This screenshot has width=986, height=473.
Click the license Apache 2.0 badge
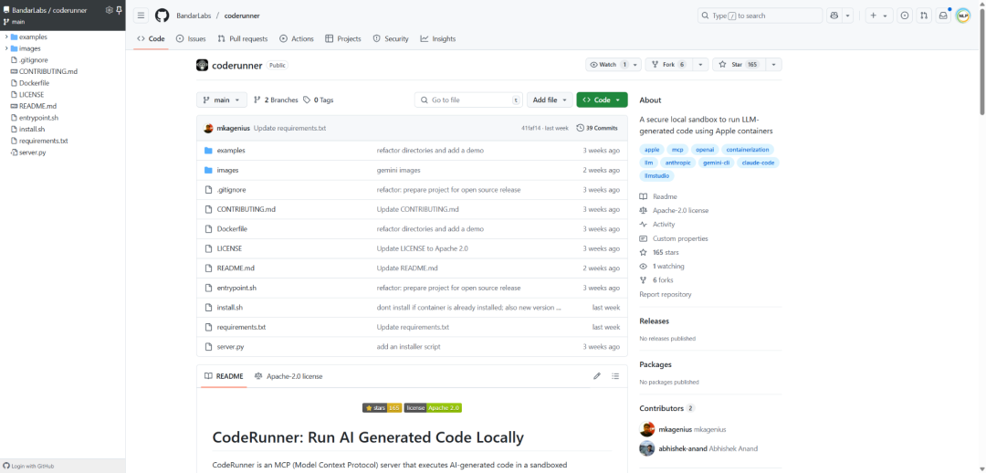[x=434, y=407]
